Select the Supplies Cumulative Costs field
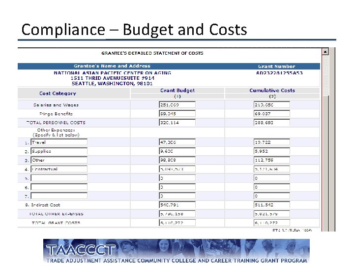The width and height of the screenshot is (354, 266). 272,151
